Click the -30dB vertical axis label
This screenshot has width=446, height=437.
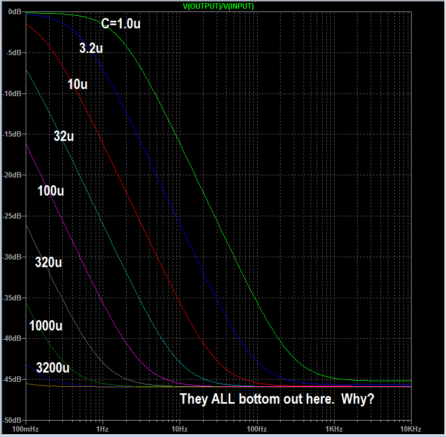[x=12, y=257]
